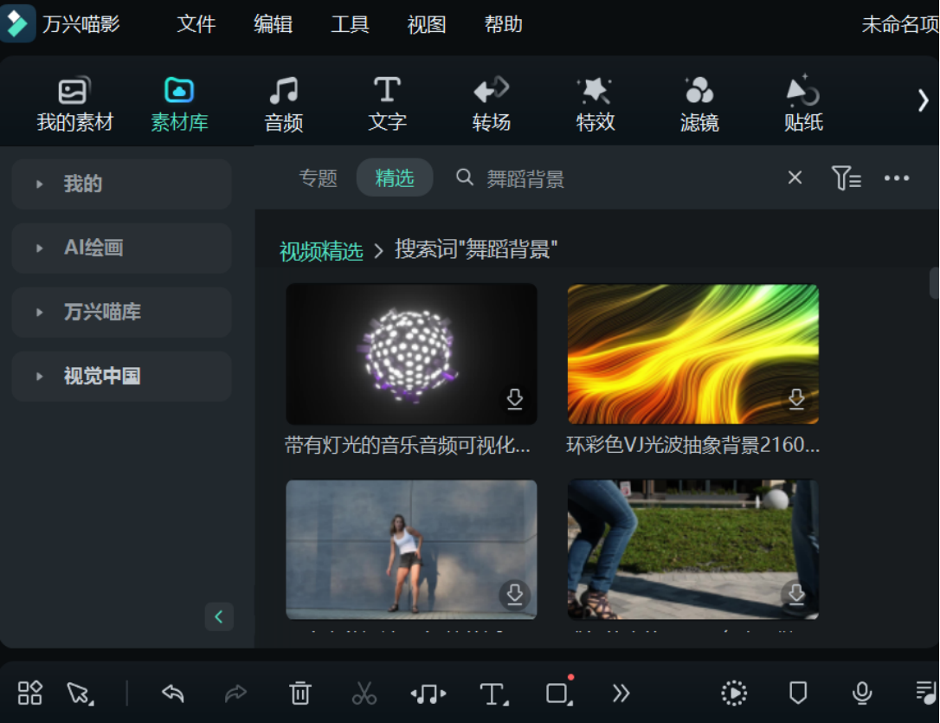Switch to the 精选 tab

(x=395, y=178)
